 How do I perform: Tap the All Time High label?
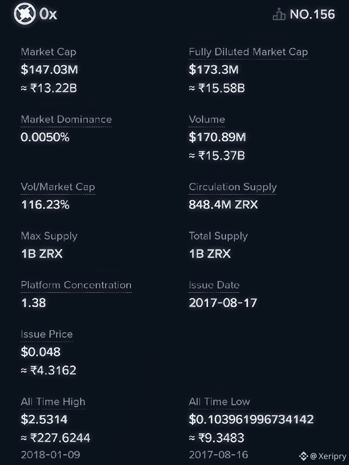(53, 402)
